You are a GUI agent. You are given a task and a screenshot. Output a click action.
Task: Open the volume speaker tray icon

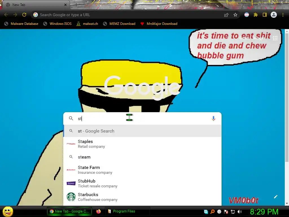[239, 212]
